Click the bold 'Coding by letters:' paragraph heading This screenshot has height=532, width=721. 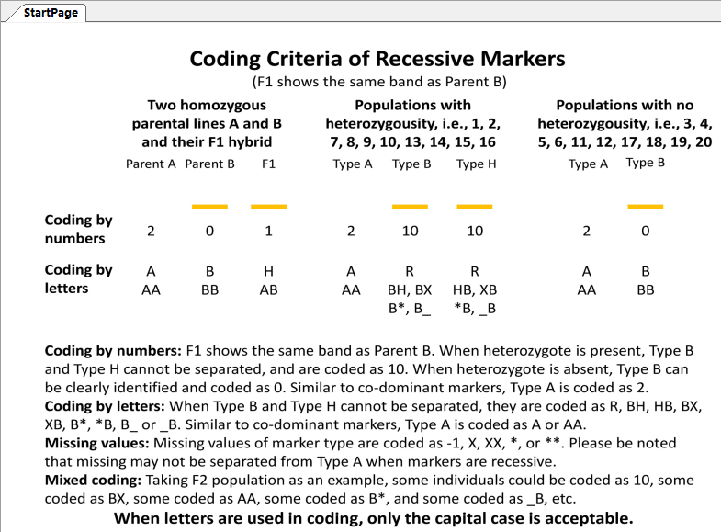[105, 406]
